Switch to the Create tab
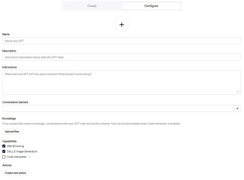The image size is (244, 180). coord(92,6)
